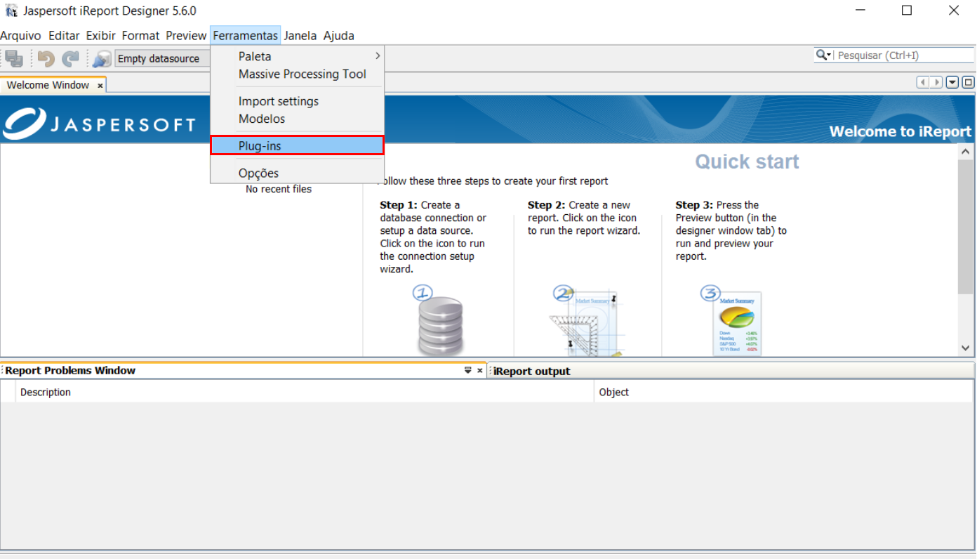
Task: Open the Empty datasource combo box
Action: 163,59
